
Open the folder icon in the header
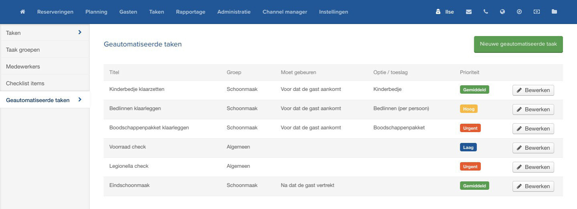[x=554, y=12]
